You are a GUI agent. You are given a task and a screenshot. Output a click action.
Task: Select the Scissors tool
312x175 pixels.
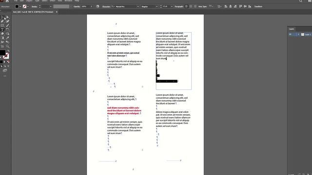click(2, 42)
